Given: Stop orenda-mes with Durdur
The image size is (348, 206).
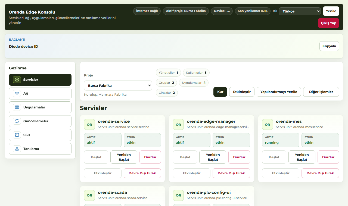Looking at the screenshot, I should [x=328, y=157].
